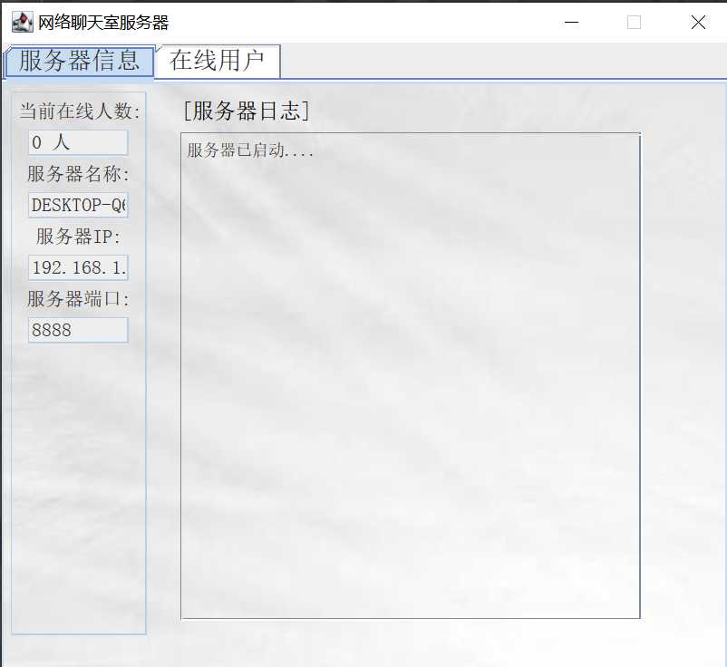Focus the server name field DESKTOP-Q
This screenshot has width=727, height=667.
pos(78,205)
